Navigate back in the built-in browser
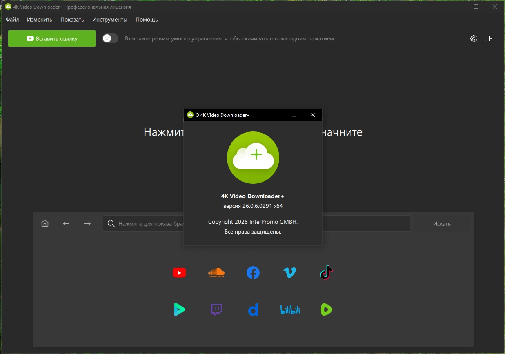 (x=66, y=223)
